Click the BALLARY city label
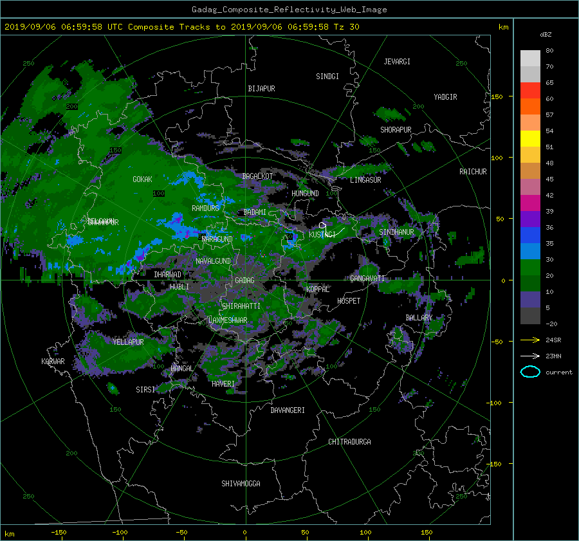 point(419,318)
